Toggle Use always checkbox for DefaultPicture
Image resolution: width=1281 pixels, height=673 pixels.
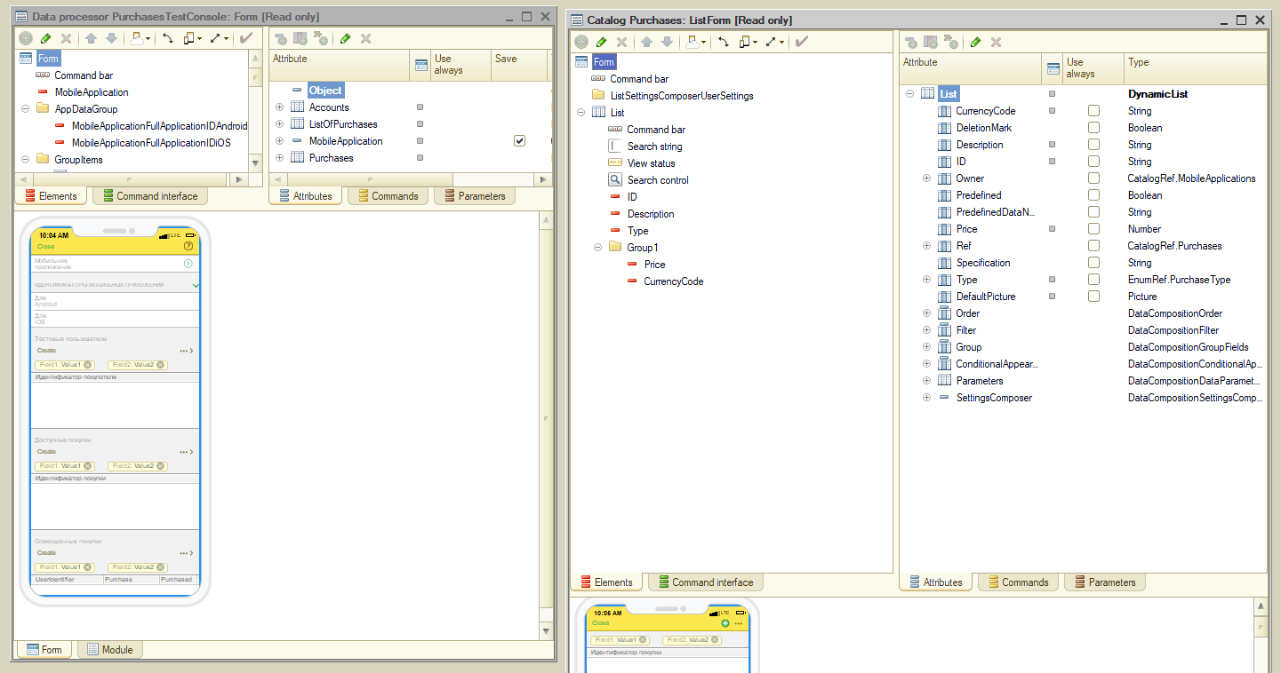pos(1093,297)
